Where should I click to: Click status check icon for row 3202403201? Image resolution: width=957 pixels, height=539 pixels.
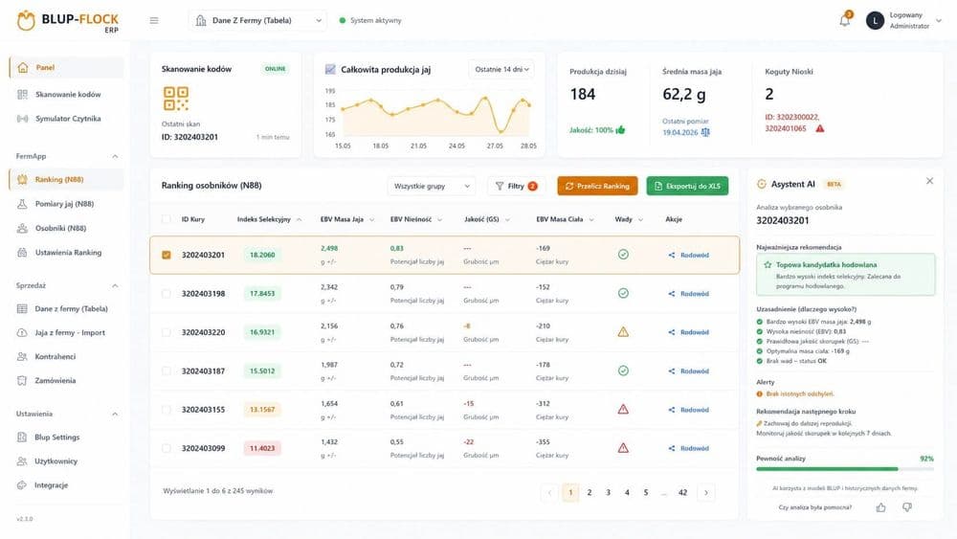pos(623,255)
